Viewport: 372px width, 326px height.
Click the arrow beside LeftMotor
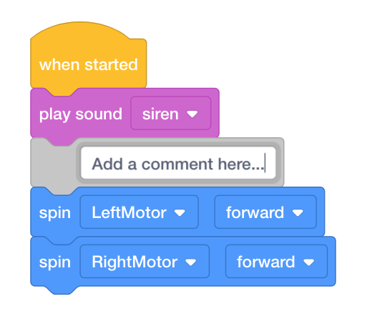(x=180, y=212)
